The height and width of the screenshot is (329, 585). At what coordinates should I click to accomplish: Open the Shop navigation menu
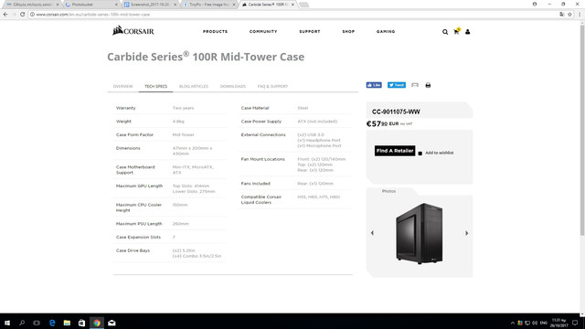tap(348, 32)
